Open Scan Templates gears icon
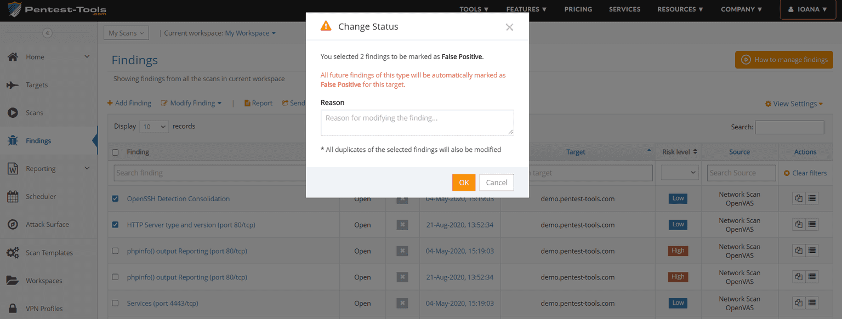This screenshot has height=319, width=842. point(13,253)
